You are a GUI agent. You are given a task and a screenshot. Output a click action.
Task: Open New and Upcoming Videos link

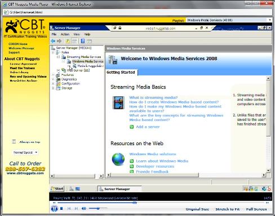[28, 76]
